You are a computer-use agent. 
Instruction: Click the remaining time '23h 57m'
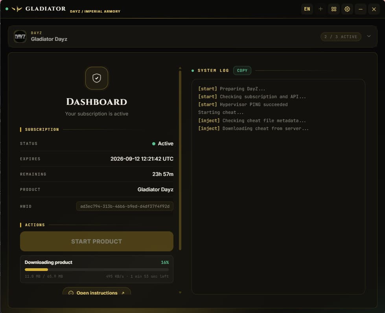(x=163, y=174)
